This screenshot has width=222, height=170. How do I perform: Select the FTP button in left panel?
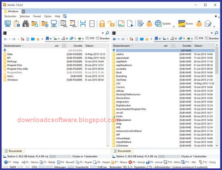[90, 38]
